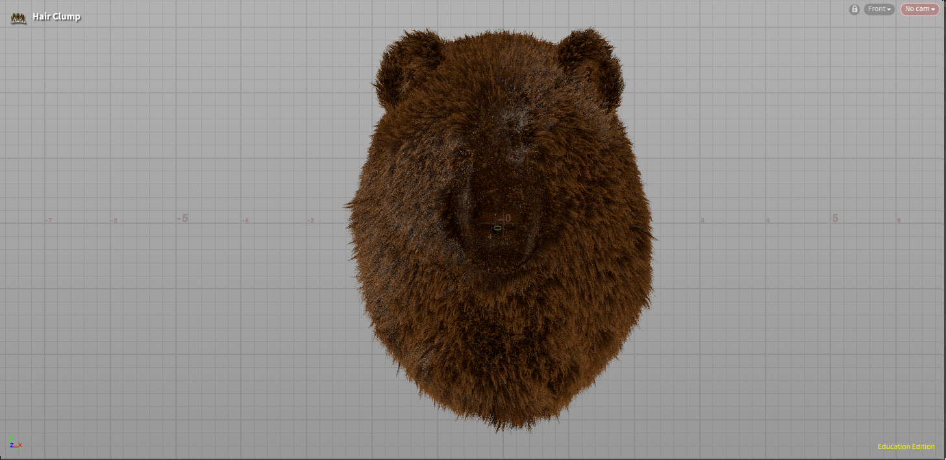Click the -4 grid axis label

click(x=245, y=221)
